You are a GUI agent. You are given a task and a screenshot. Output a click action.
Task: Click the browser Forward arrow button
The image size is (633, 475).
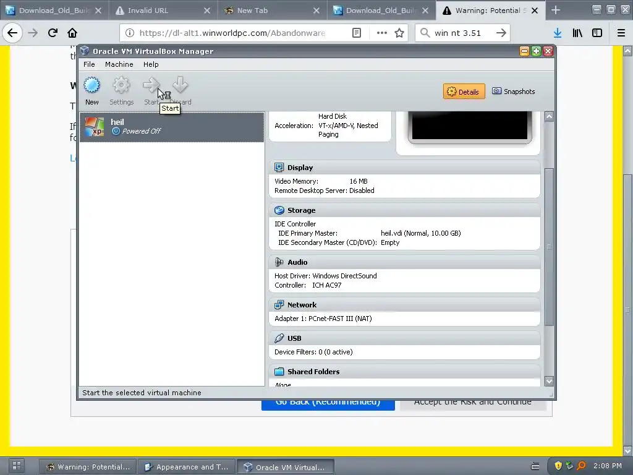click(x=33, y=33)
